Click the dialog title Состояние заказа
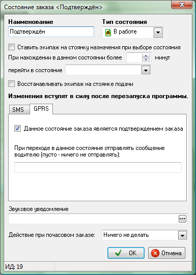The width and height of the screenshot is (196, 275). [x=53, y=7]
